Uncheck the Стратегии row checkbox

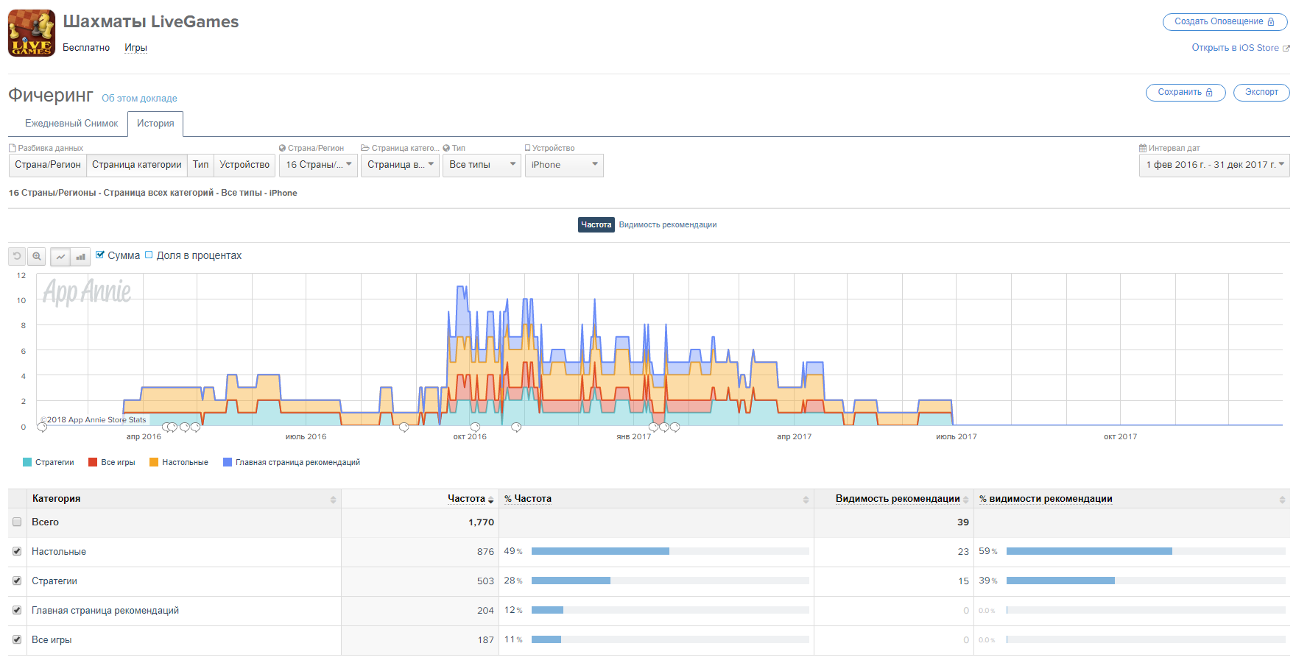[x=17, y=581]
